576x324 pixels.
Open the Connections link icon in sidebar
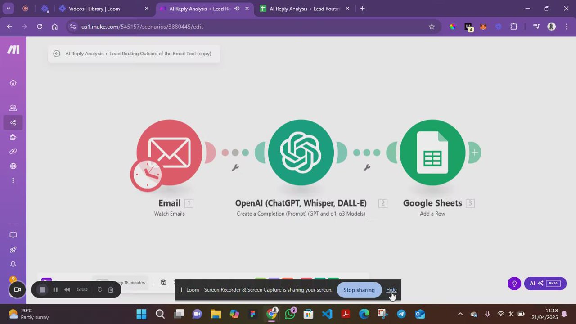(13, 152)
